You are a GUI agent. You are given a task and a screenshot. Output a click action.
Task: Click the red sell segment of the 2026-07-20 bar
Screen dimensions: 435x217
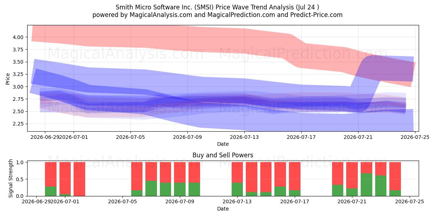[337, 174]
